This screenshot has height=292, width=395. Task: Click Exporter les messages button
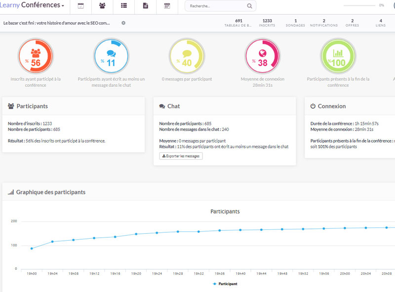181,156
